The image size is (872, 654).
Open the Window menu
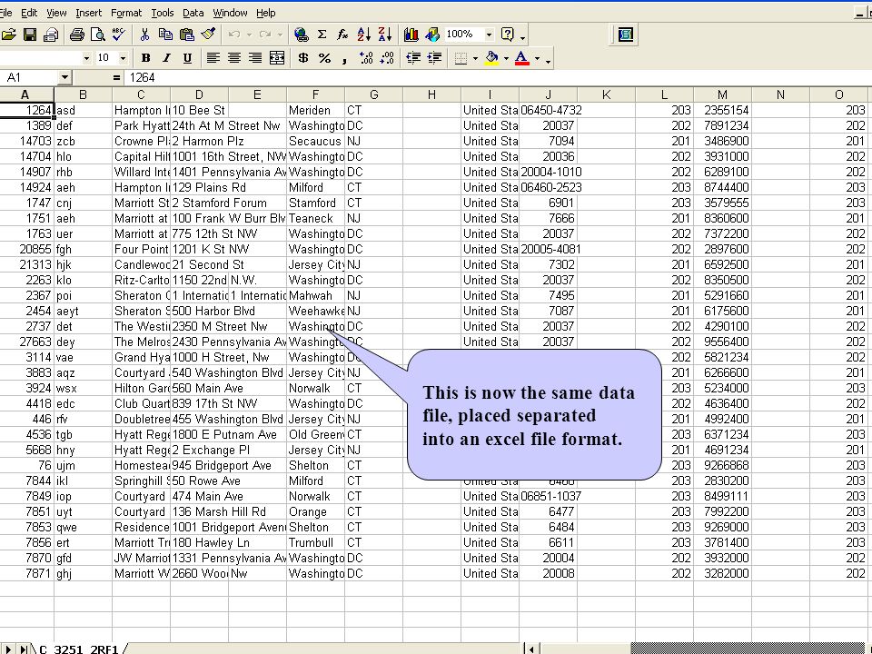click(230, 12)
